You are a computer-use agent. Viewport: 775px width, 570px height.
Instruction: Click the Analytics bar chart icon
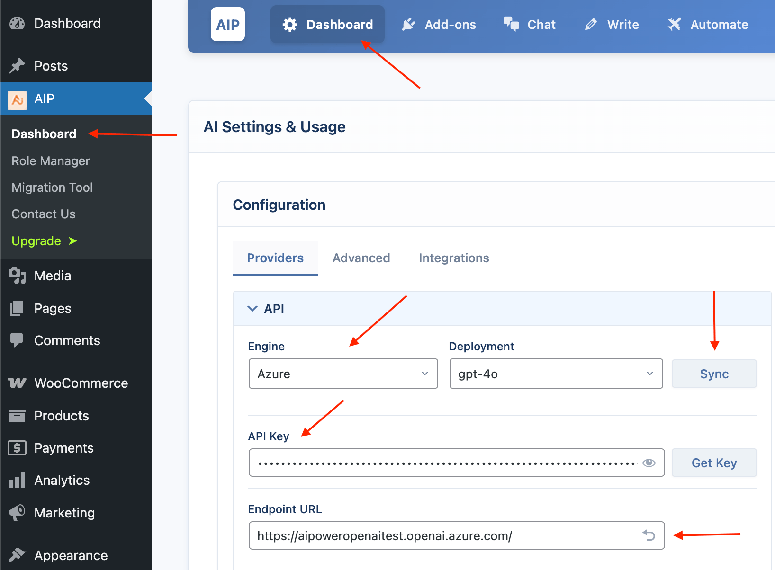pyautogui.click(x=17, y=480)
